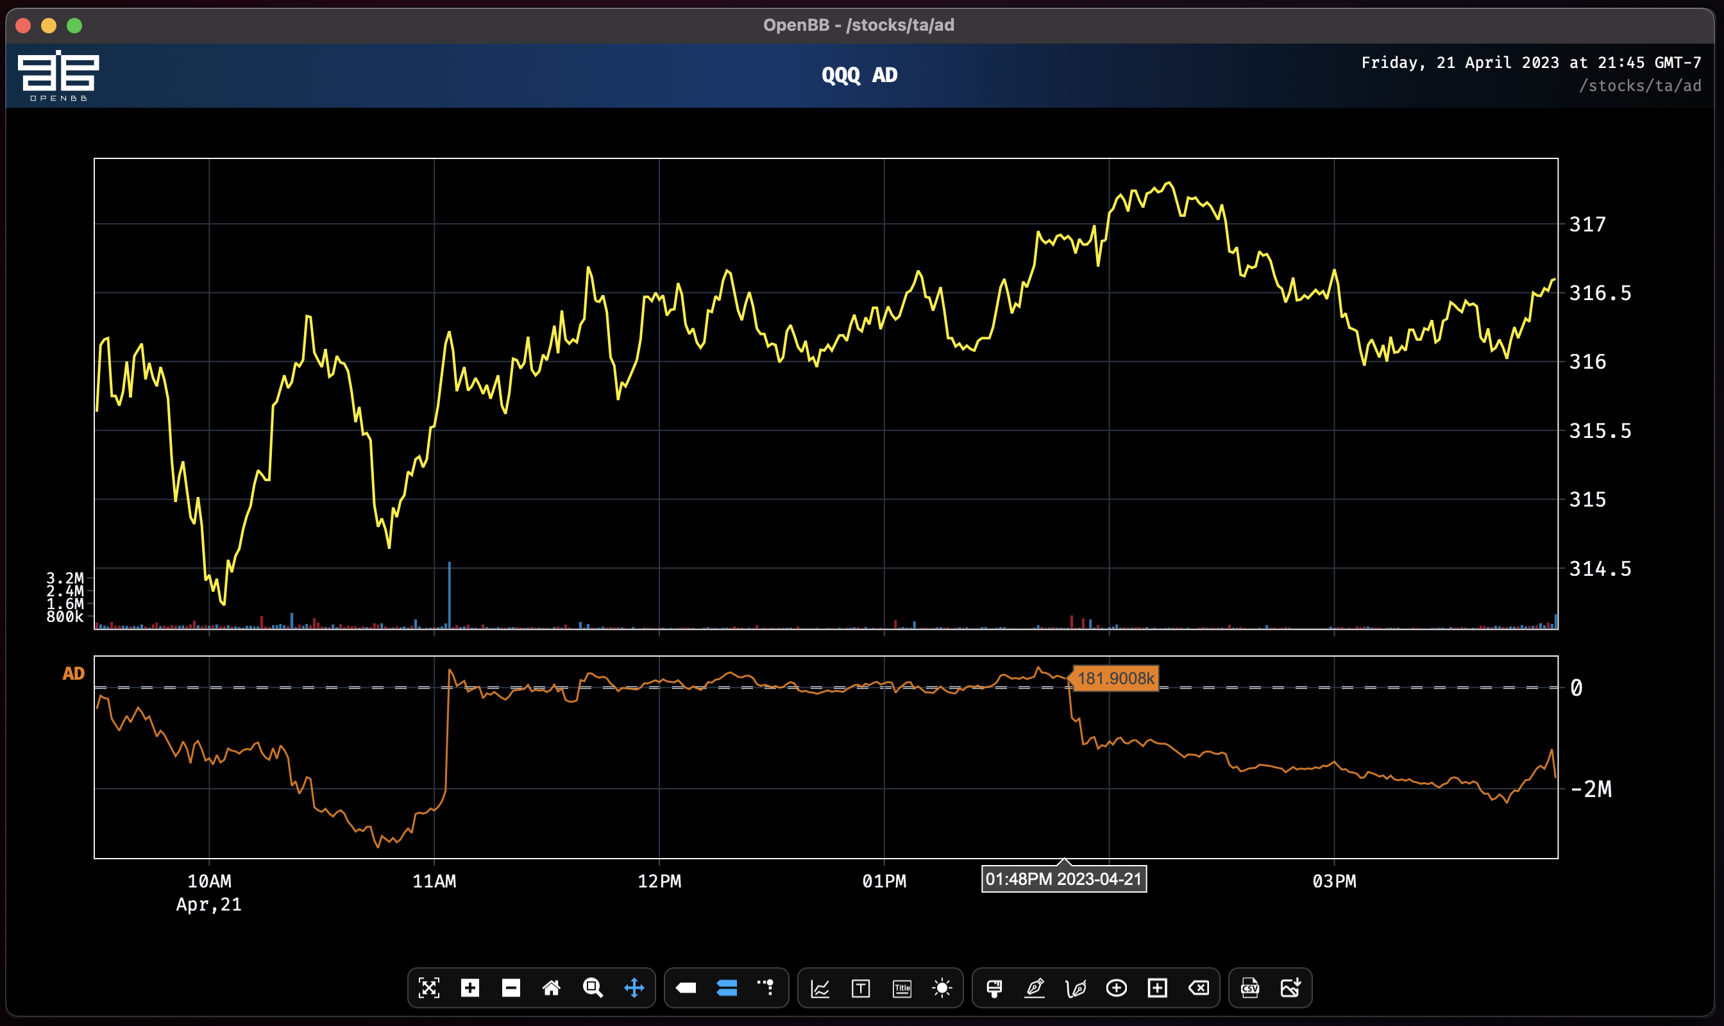Click the 12PM x-axis label
Viewport: 1724px width, 1026px height.
tap(659, 881)
